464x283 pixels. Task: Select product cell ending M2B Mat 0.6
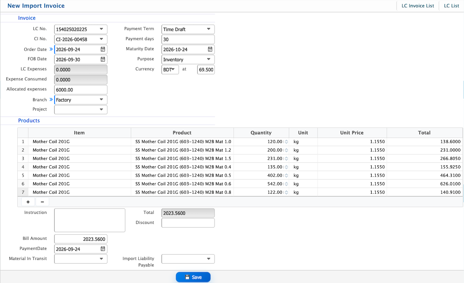[x=182, y=184]
